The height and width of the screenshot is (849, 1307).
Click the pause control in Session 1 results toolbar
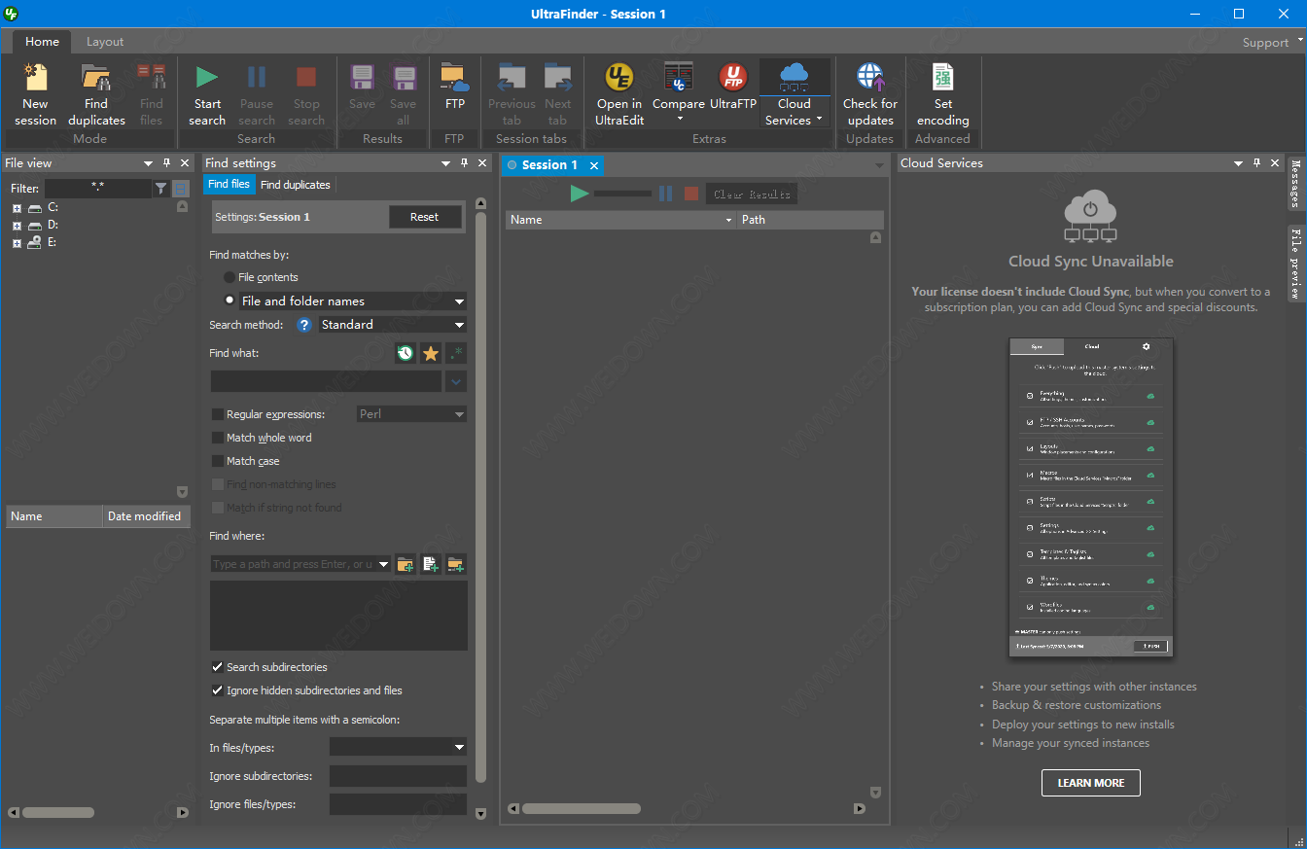665,194
